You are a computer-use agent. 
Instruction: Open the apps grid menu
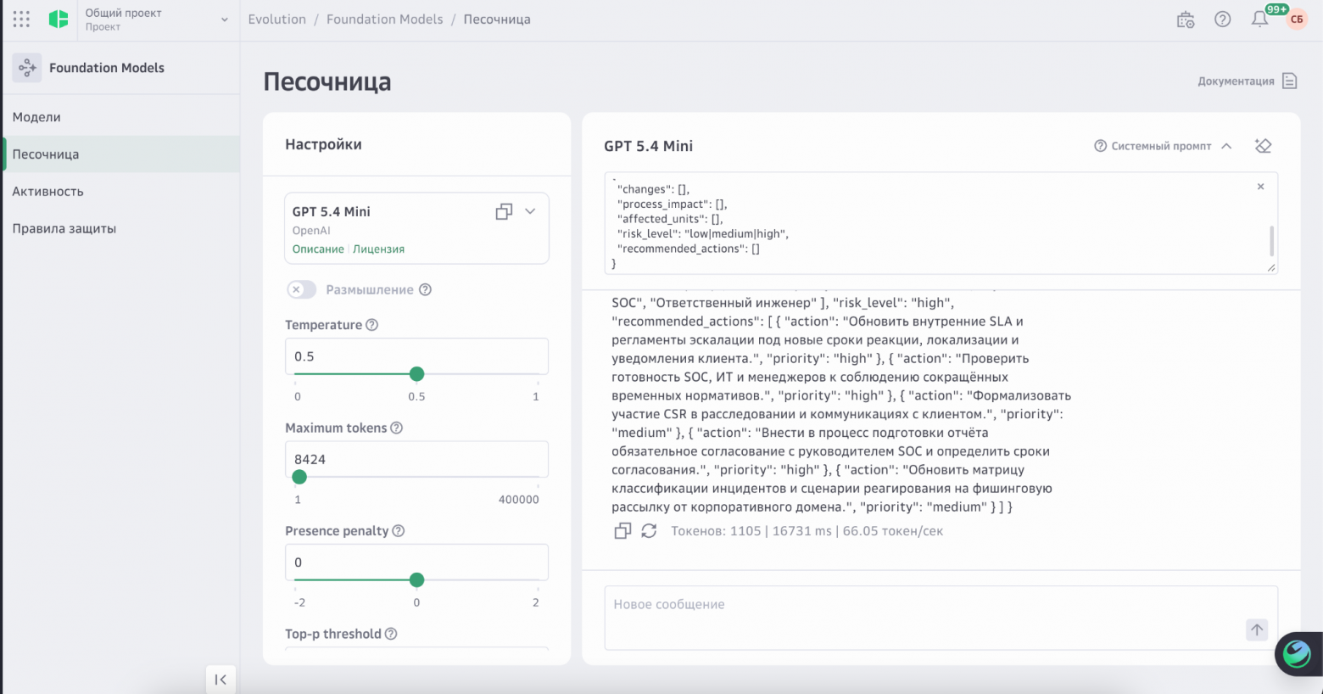tap(21, 19)
